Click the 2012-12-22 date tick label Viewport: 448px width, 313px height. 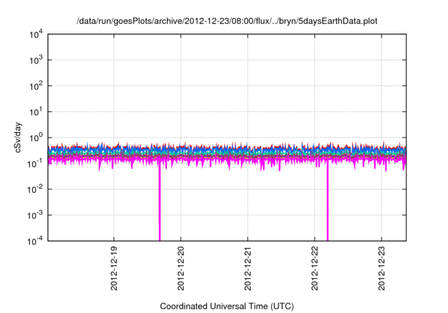[x=314, y=268]
